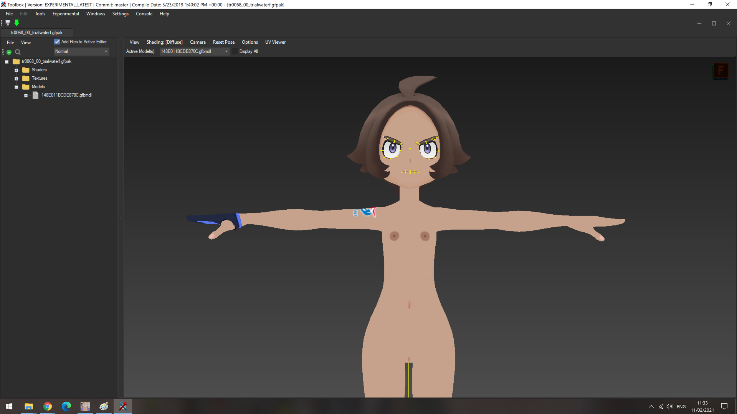Switch to the tr0068_00_trialwaterf.gfpak tab

[37, 33]
